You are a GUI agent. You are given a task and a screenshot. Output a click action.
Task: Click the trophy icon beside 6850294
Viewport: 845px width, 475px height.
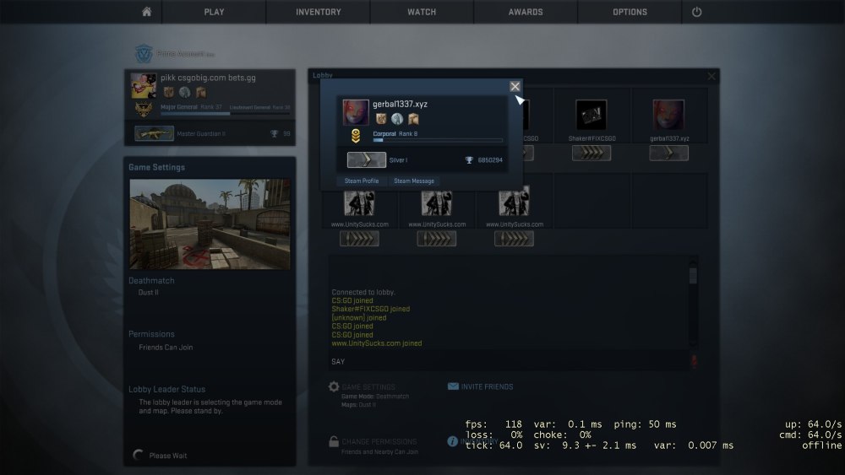coord(469,159)
